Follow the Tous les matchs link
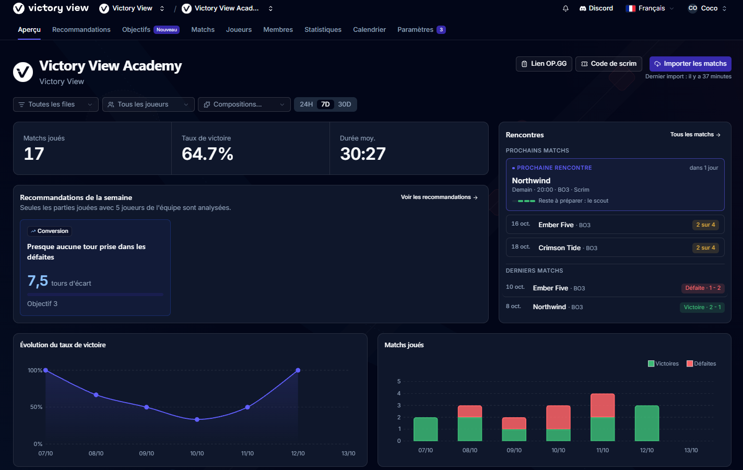This screenshot has width=743, height=470. tap(695, 135)
